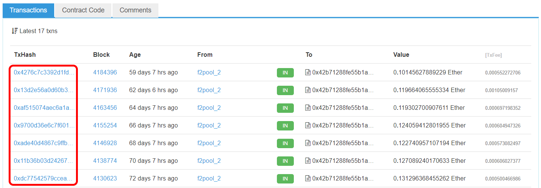Open transaction hash 0xdc77542579ccea
Screen dimensions: 541x188
(43, 178)
